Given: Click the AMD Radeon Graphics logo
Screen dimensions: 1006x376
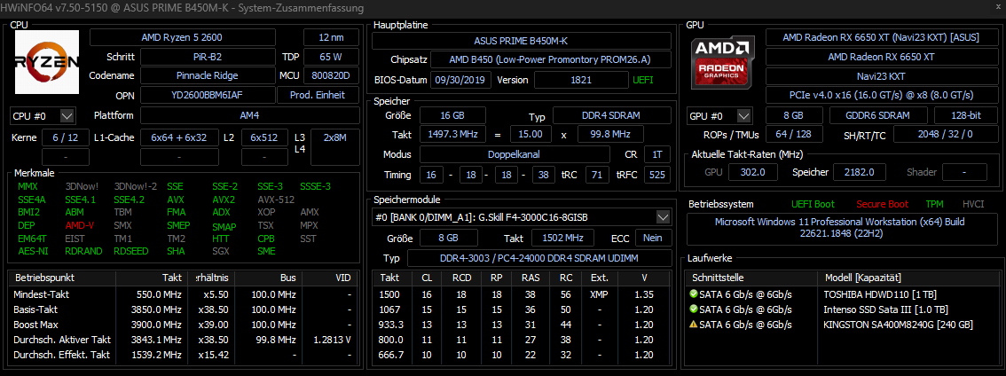Looking at the screenshot, I should (x=722, y=62).
